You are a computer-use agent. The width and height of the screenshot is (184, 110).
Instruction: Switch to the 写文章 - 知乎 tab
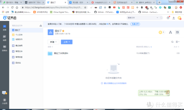click(x=79, y=2)
